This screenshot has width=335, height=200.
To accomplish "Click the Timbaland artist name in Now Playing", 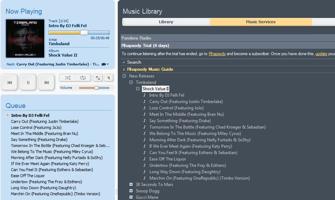I will tap(59, 44).
